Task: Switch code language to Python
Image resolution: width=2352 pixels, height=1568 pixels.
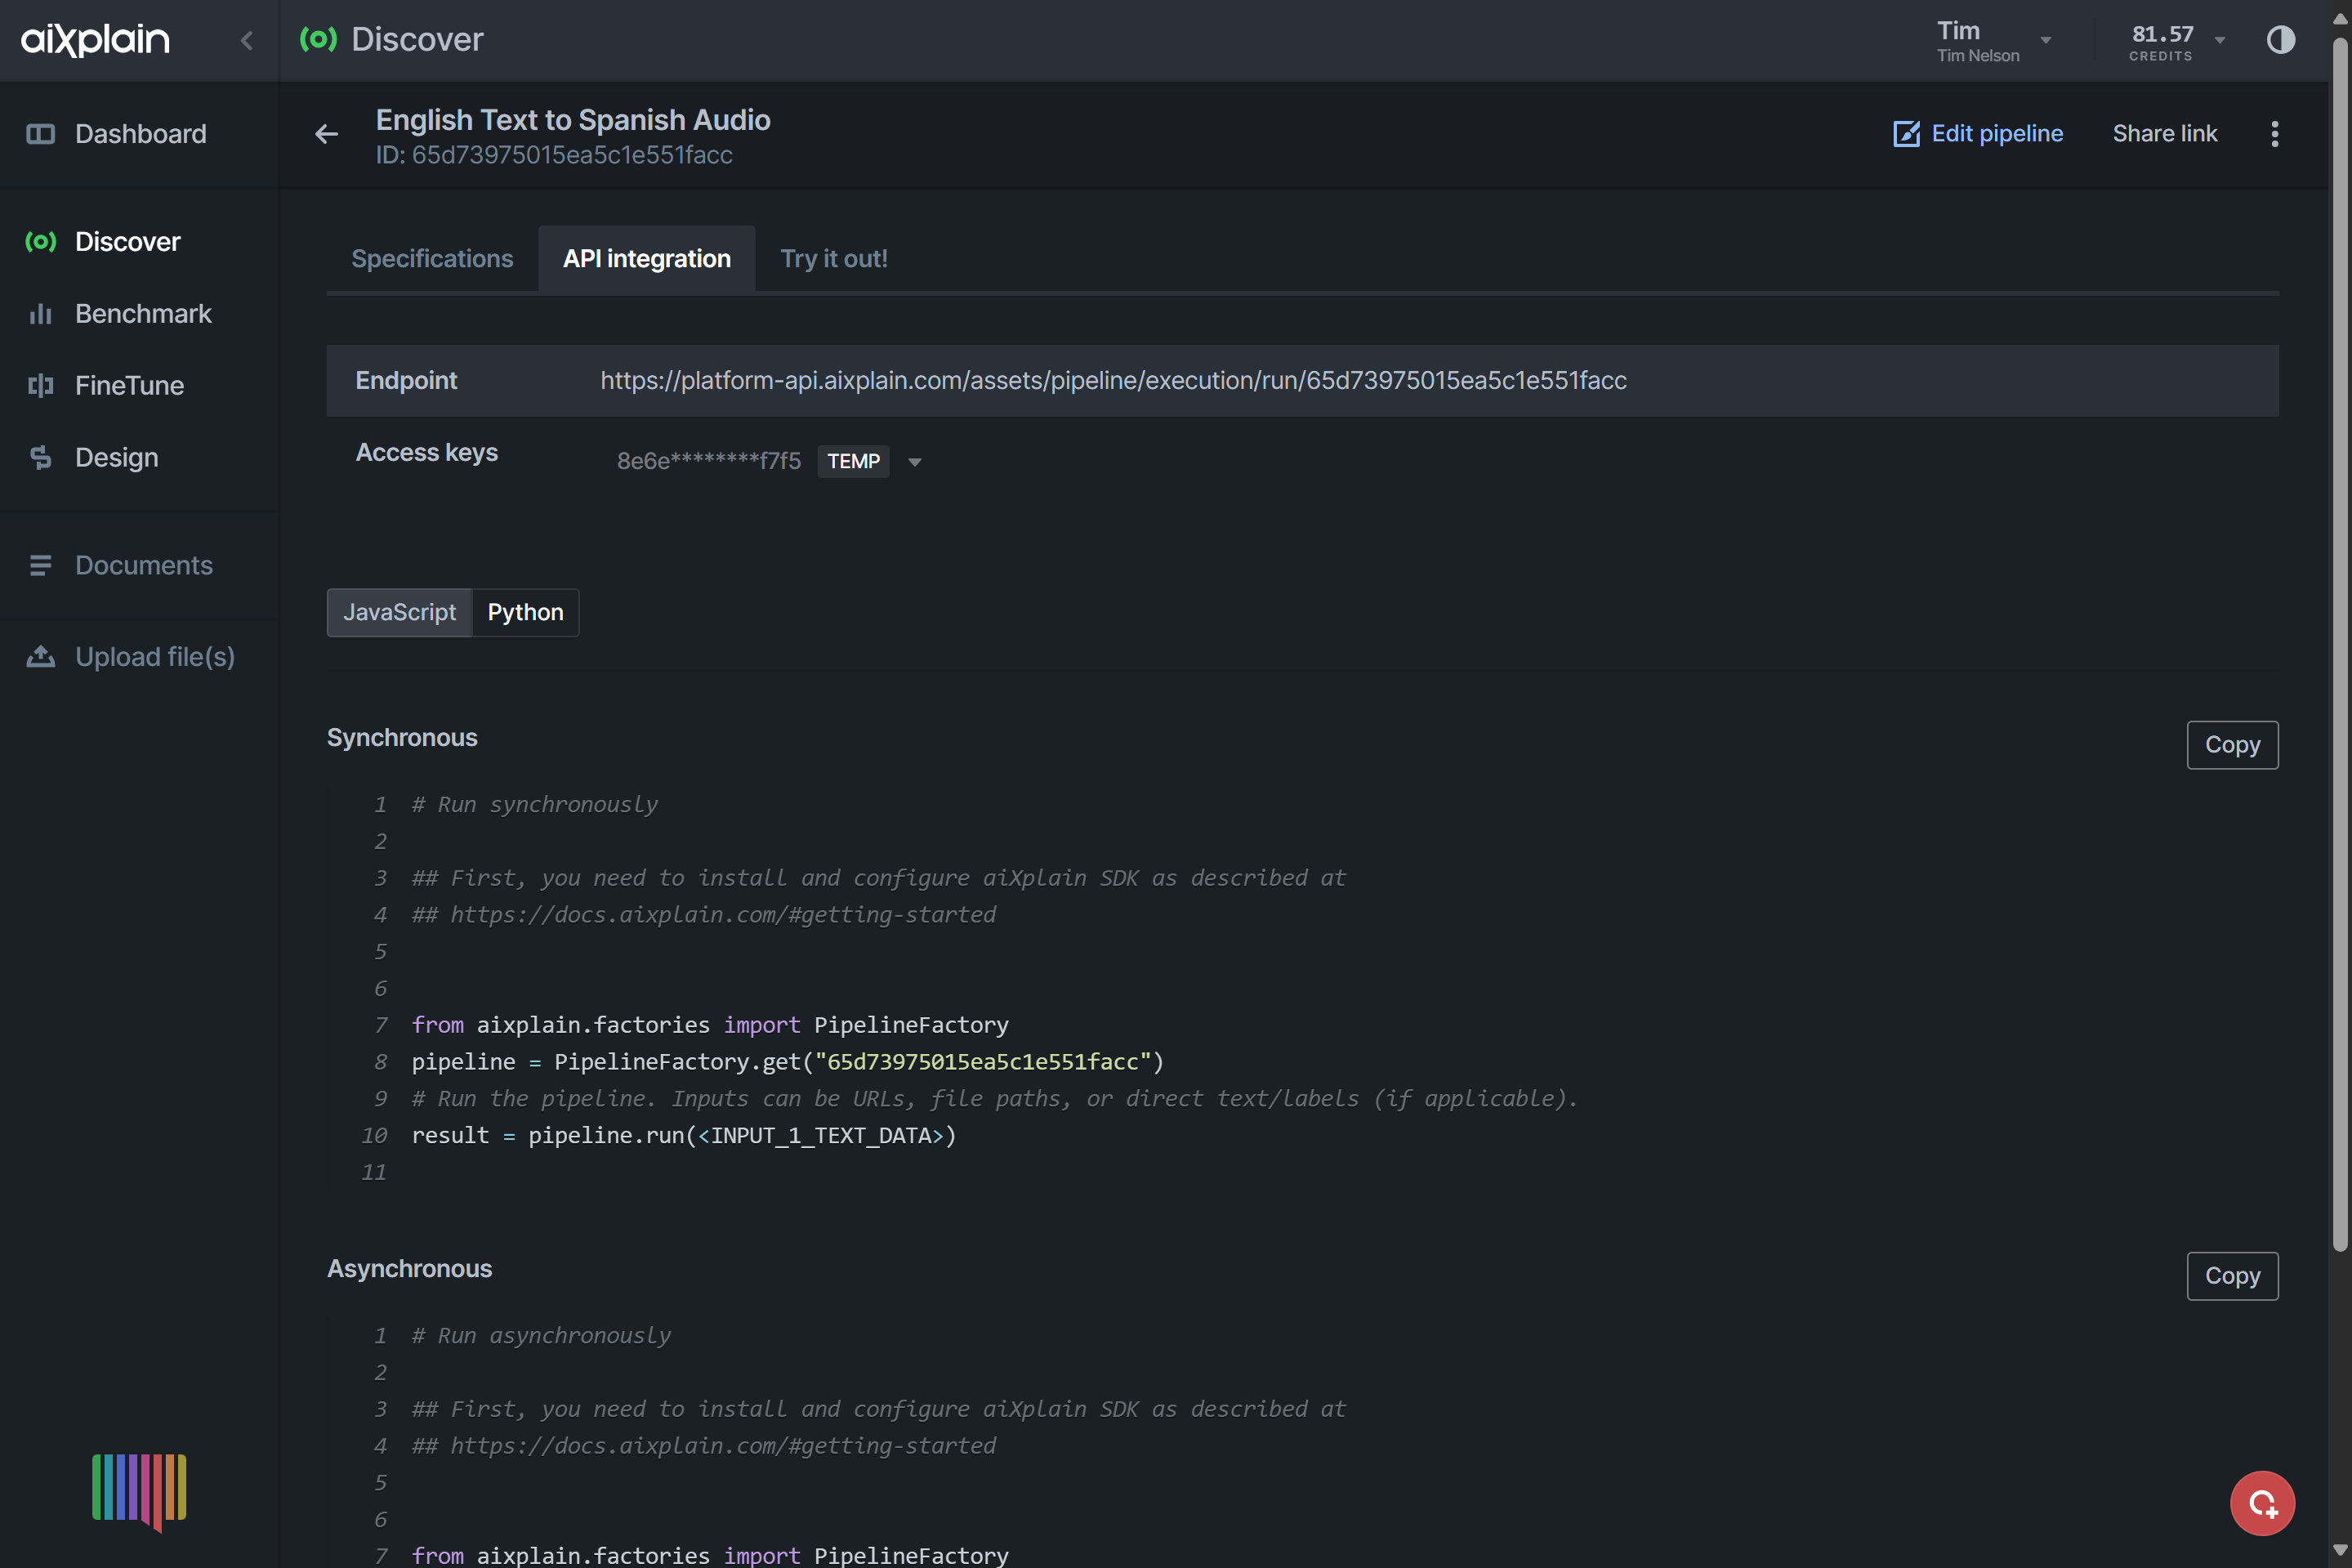Action: tap(526, 612)
